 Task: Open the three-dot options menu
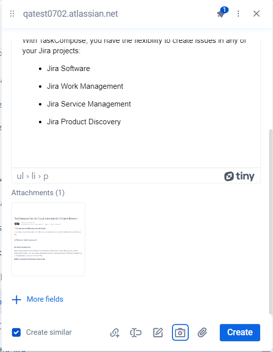(238, 14)
